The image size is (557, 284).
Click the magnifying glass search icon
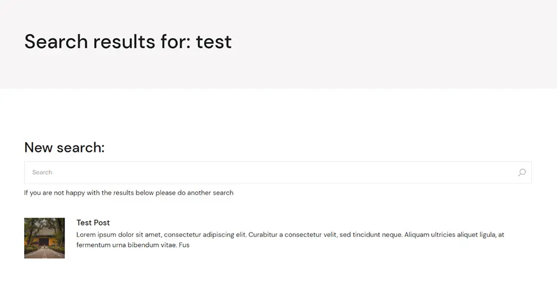521,172
